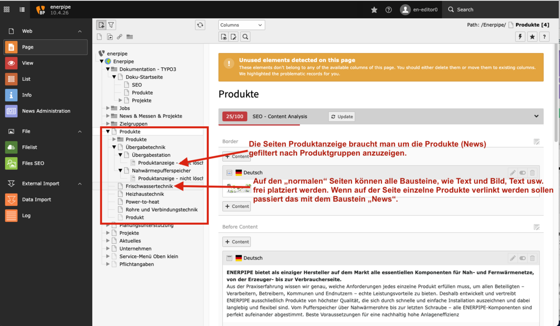The height and width of the screenshot is (326, 560).
Task: Open the View module
Action: 45,63
